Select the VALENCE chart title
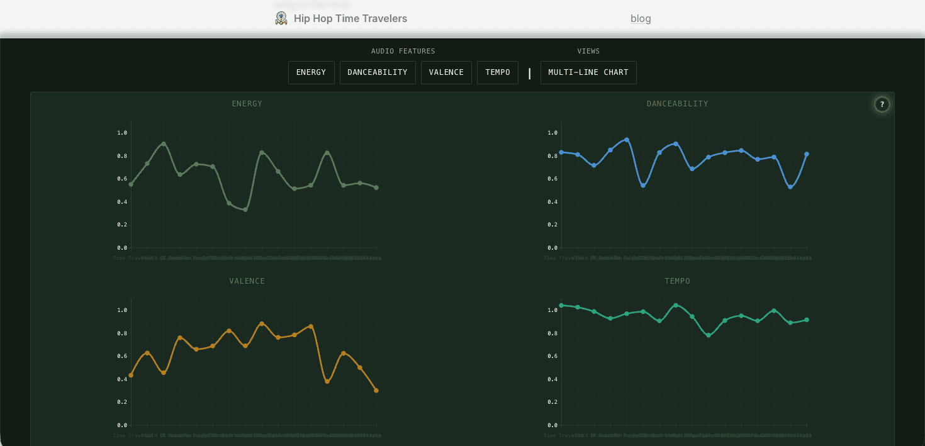The width and height of the screenshot is (925, 446). 247,281
